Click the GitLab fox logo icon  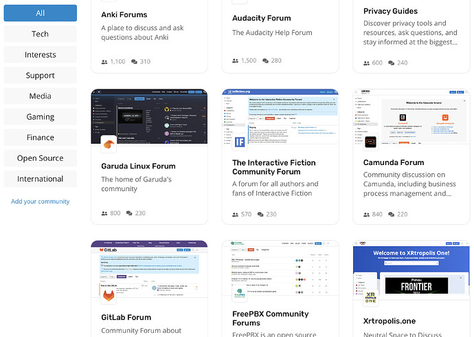(x=109, y=295)
